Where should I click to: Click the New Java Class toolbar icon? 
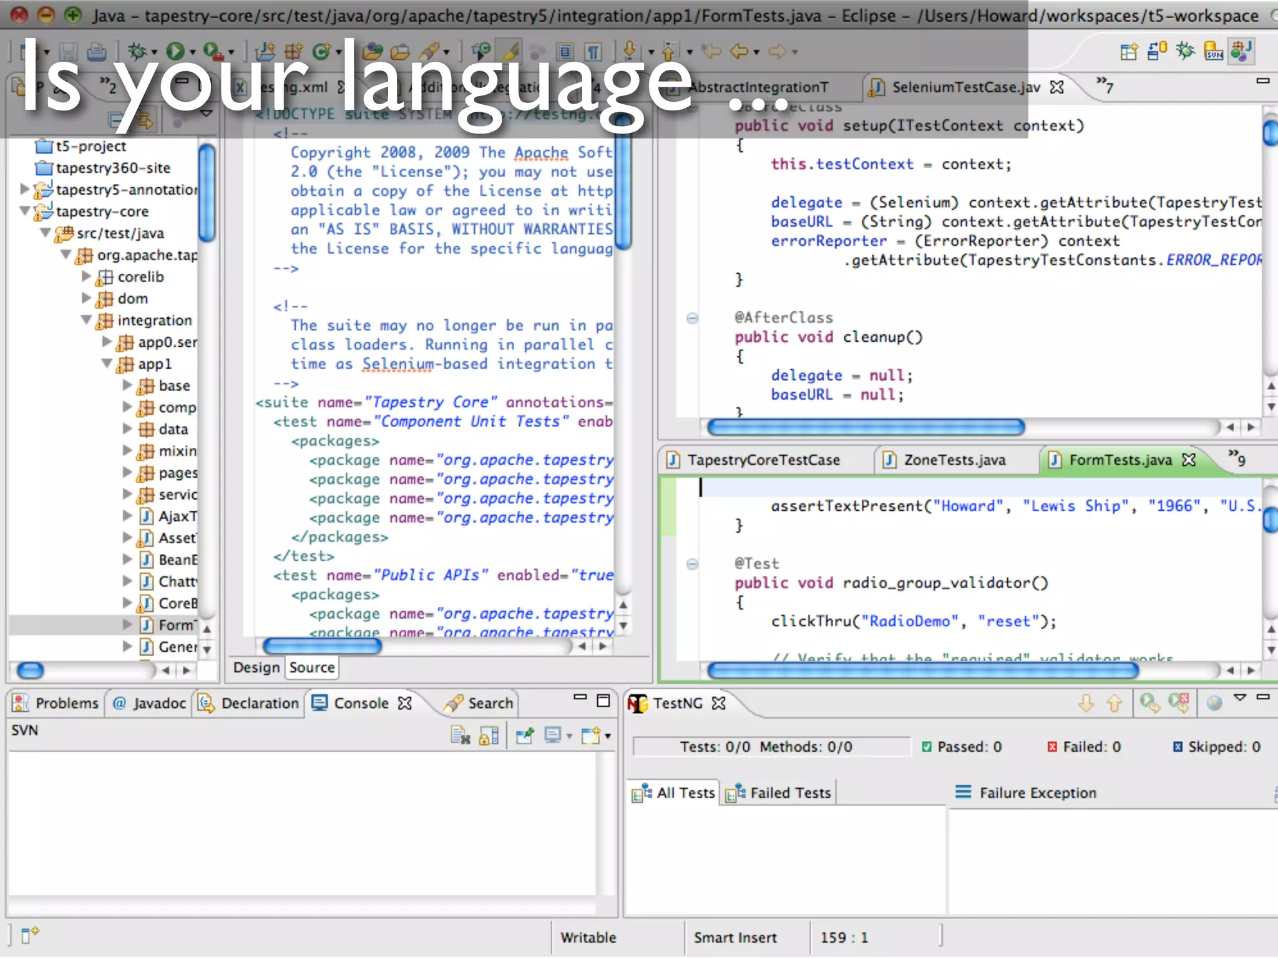[321, 51]
